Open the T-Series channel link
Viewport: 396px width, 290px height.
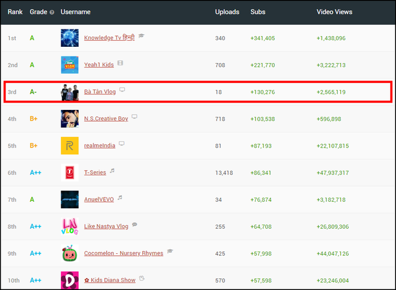point(95,172)
